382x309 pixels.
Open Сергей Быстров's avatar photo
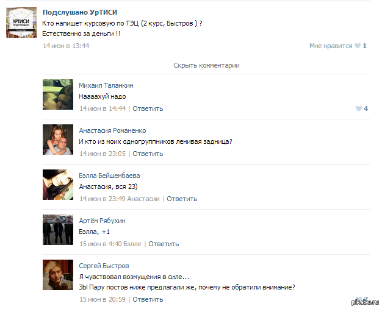click(x=58, y=275)
